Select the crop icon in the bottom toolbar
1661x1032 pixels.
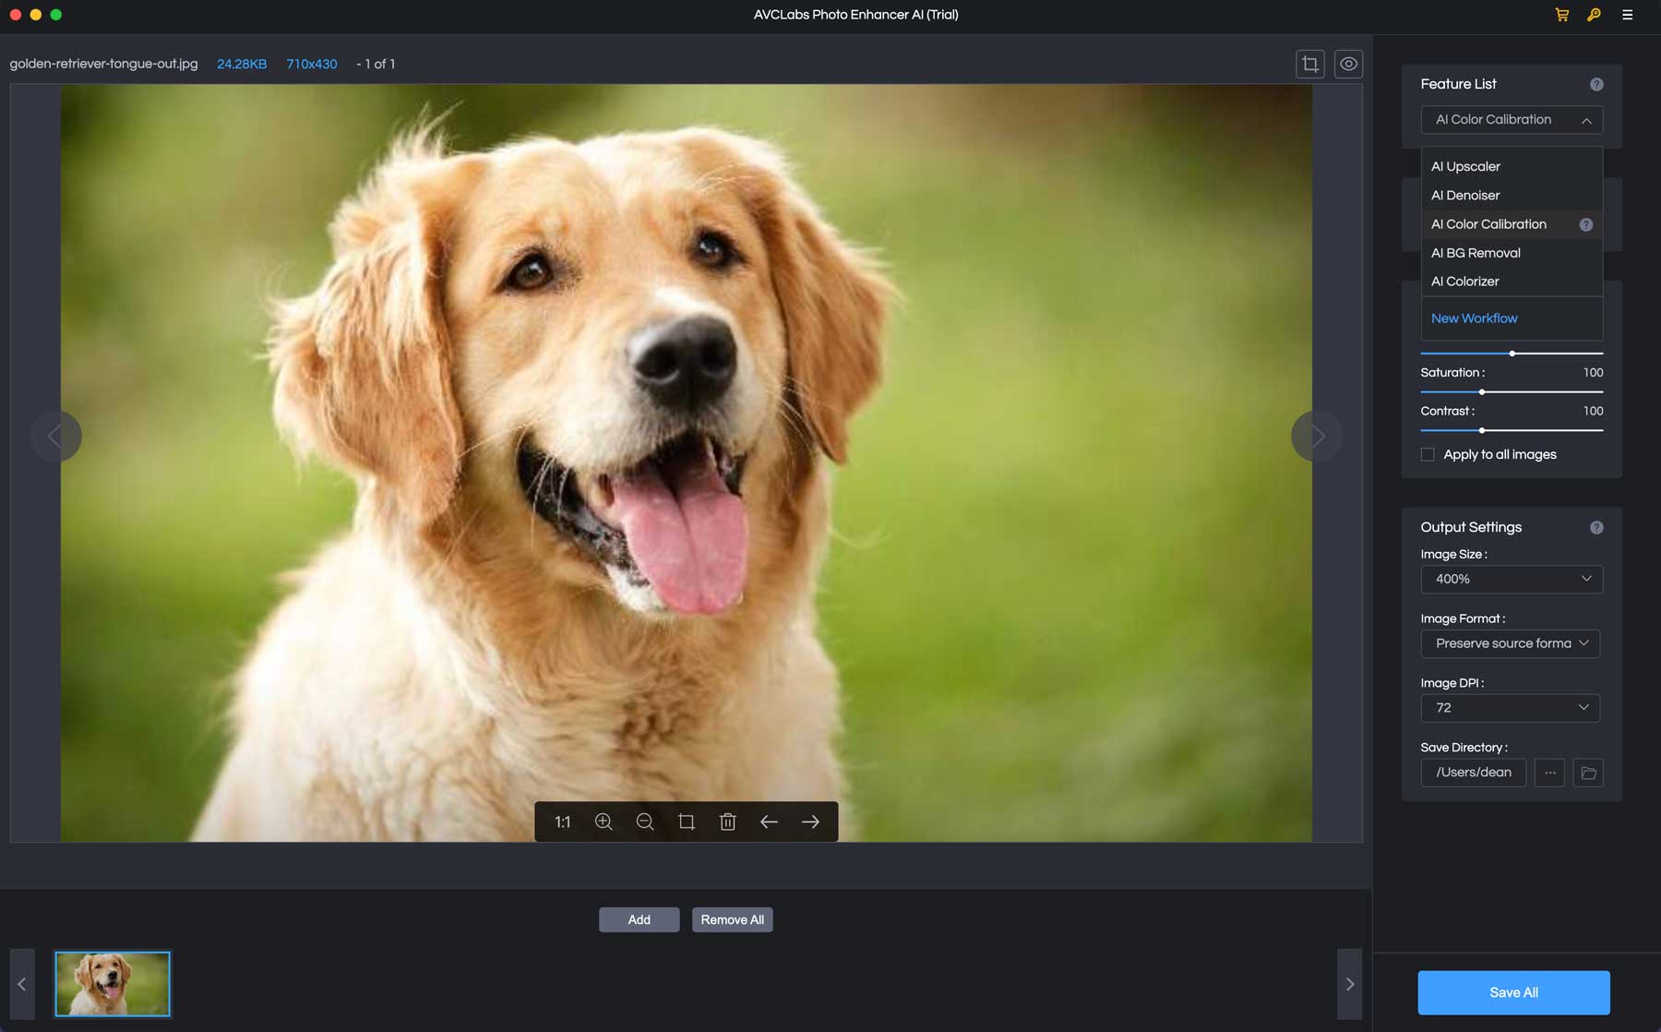click(x=687, y=822)
